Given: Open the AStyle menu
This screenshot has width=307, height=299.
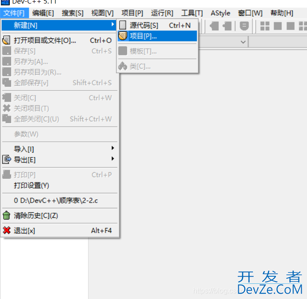Looking at the screenshot, I should coord(220,13).
